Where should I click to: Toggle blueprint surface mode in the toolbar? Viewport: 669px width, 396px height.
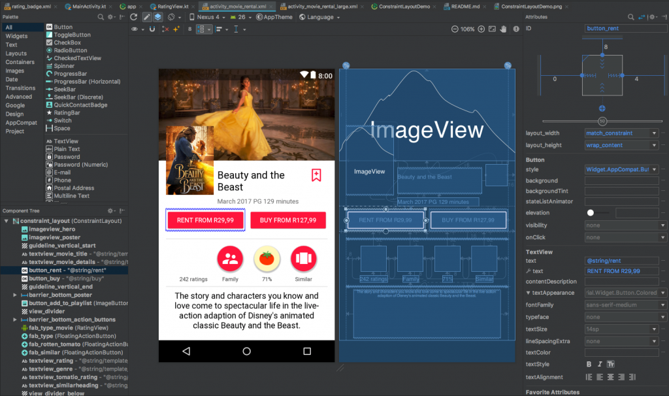157,18
